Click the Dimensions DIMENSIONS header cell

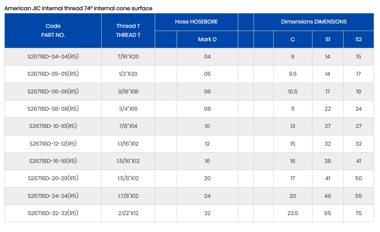[x=314, y=22]
